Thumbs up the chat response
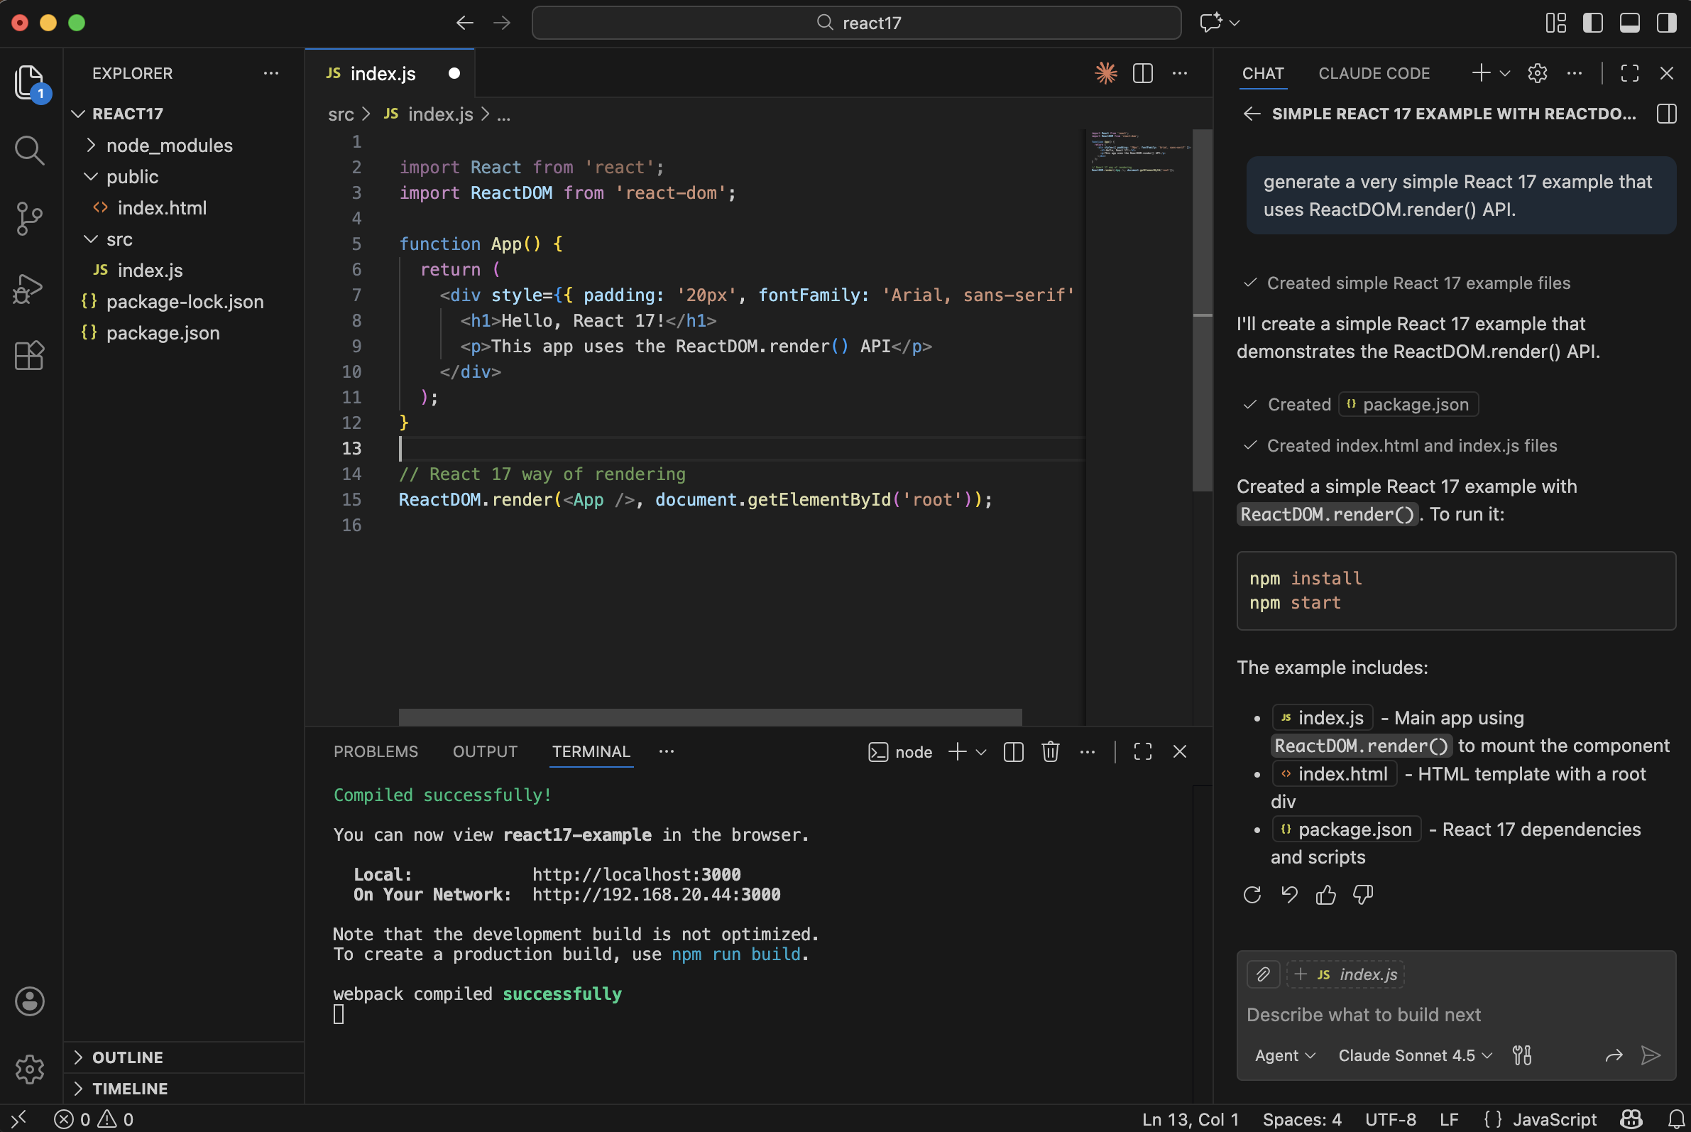1691x1132 pixels. 1326,895
